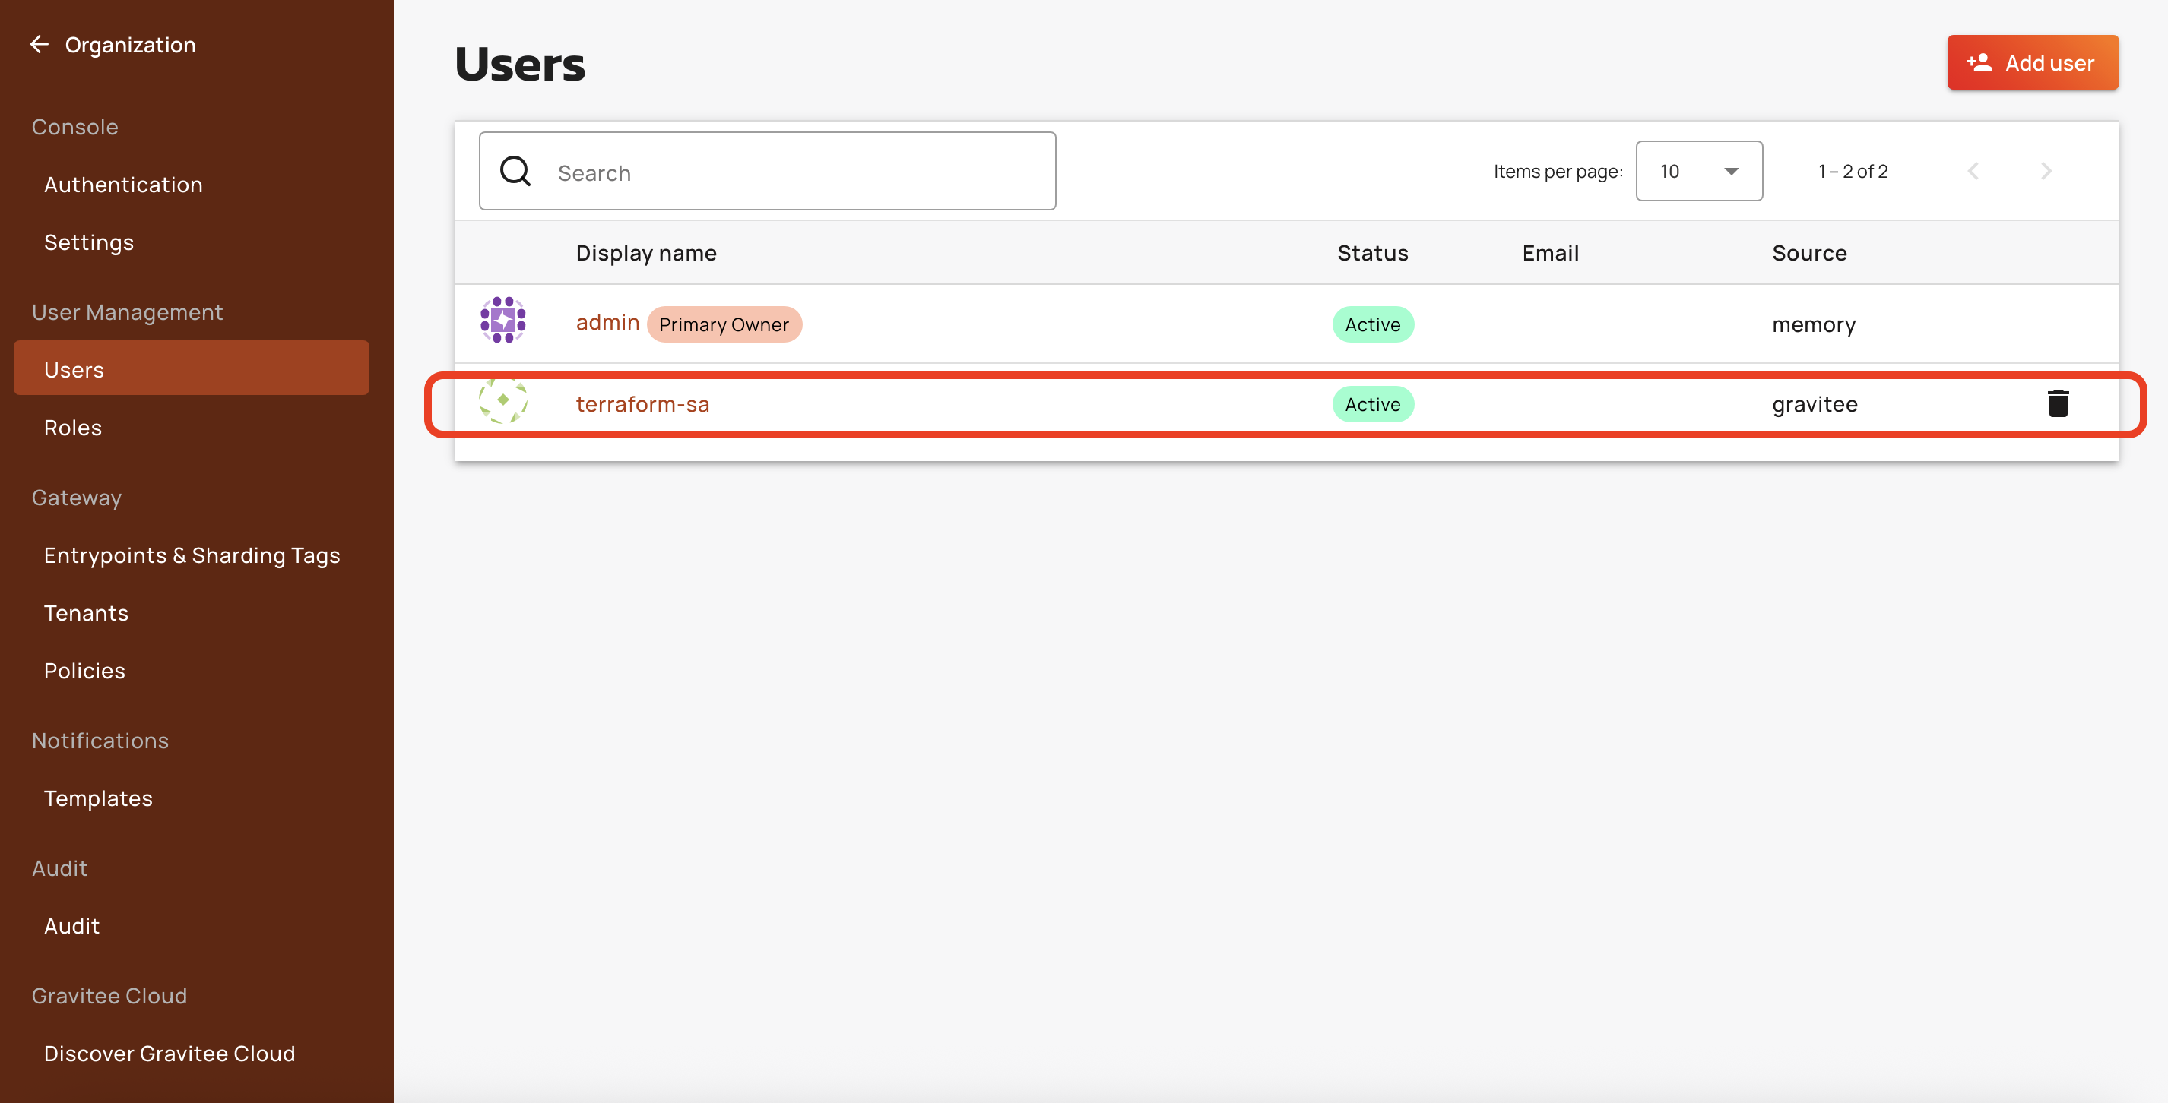Image resolution: width=2168 pixels, height=1103 pixels.
Task: Navigate to Roles in User Management
Action: coord(72,428)
